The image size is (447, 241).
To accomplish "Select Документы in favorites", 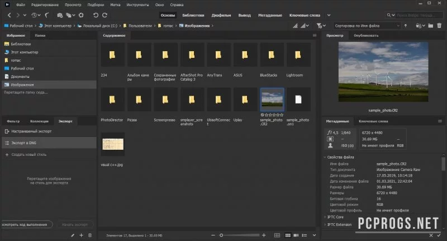I will point(20,77).
